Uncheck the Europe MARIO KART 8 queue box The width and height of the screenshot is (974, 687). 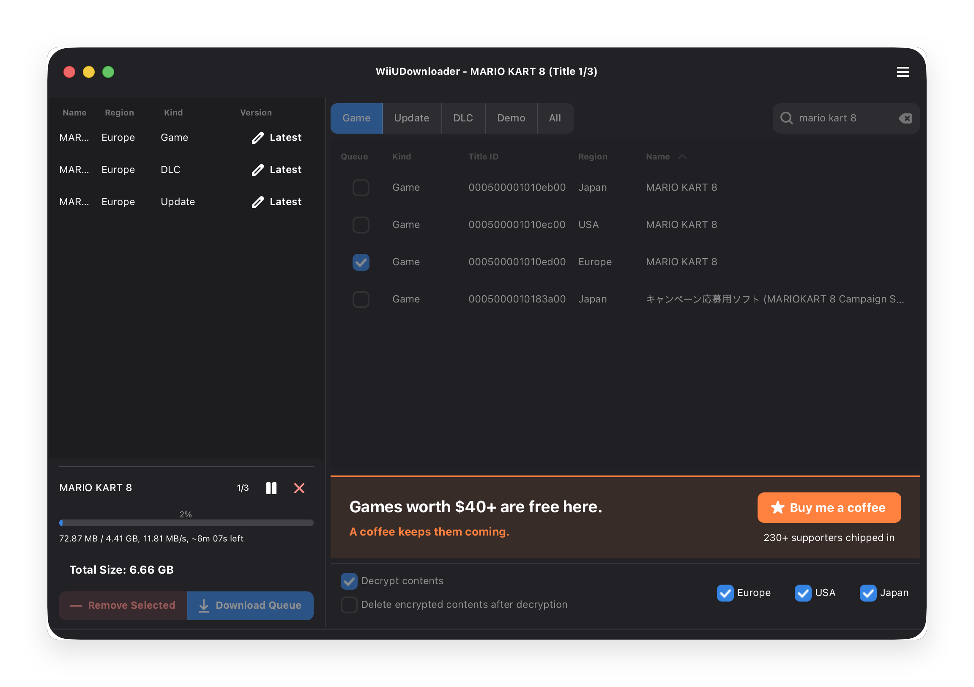click(x=361, y=262)
